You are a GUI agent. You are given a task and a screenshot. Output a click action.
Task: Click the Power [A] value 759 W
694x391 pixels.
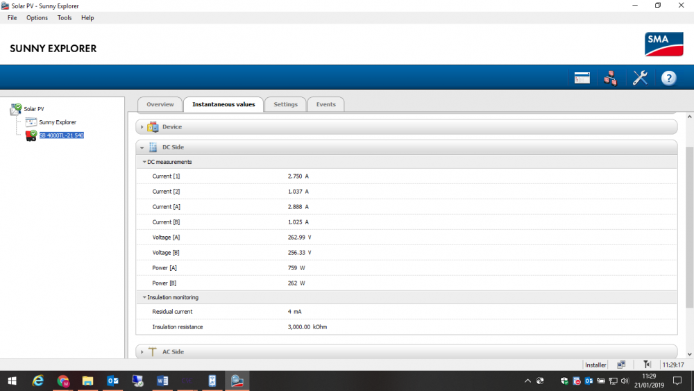point(296,268)
